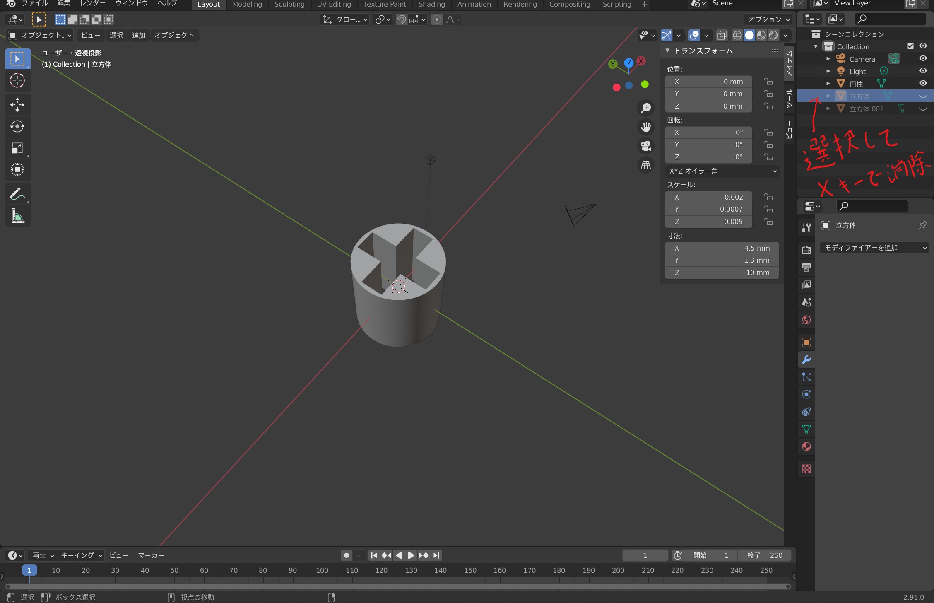Viewport: 934px width, 603px height.
Task: Click the Scale X value field 0.002
Action: pyautogui.click(x=708, y=197)
